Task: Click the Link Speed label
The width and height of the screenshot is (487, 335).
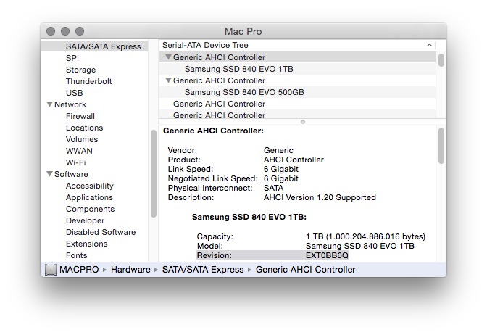Action: pyautogui.click(x=191, y=170)
